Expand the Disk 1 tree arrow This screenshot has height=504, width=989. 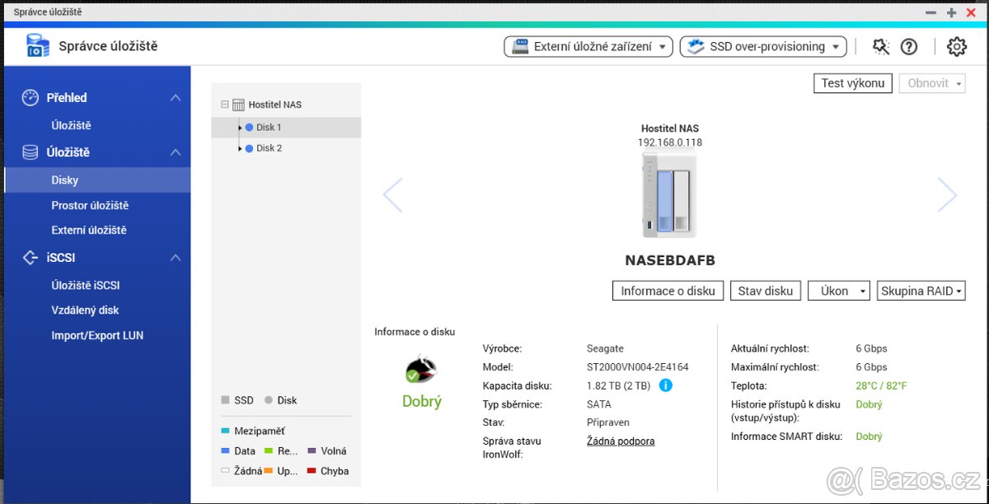click(240, 128)
